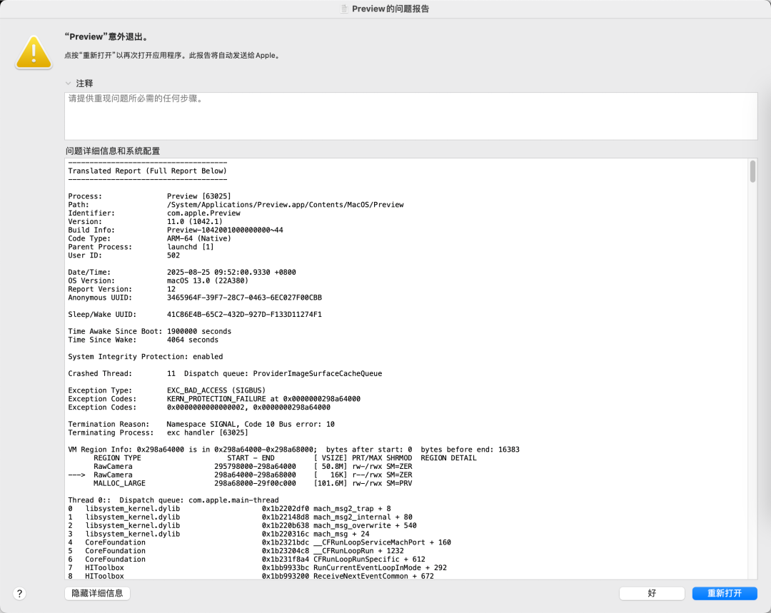The width and height of the screenshot is (771, 613).
Task: Click the 'Thread 0:: Dispatch queue' line
Action: [173, 500]
